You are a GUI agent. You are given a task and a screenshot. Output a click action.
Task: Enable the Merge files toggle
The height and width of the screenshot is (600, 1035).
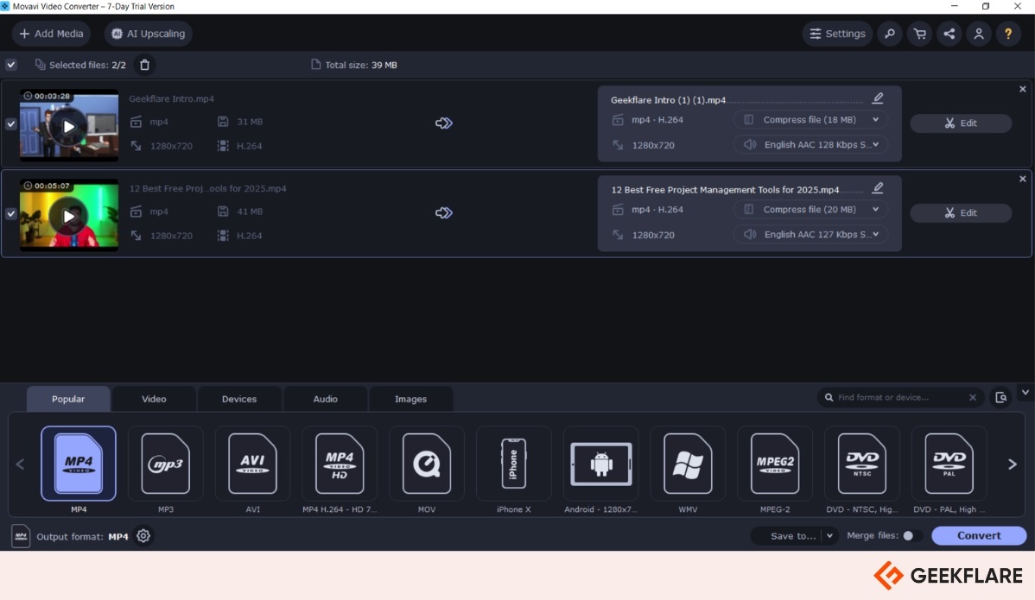coord(911,535)
